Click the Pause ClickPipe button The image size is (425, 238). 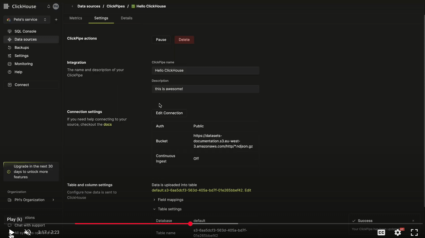coord(161,40)
